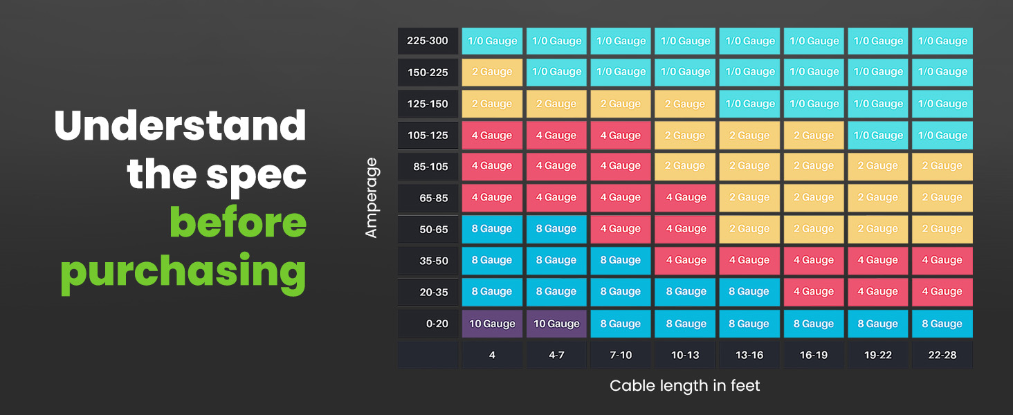
Task: Select 8 Gauge cell at 50-65 and 4 feet
Action: point(492,229)
